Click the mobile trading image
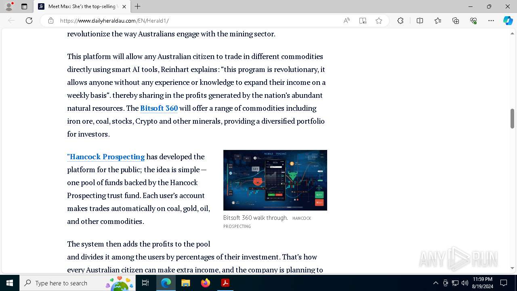Screen dimensions: 517x291 275,180
